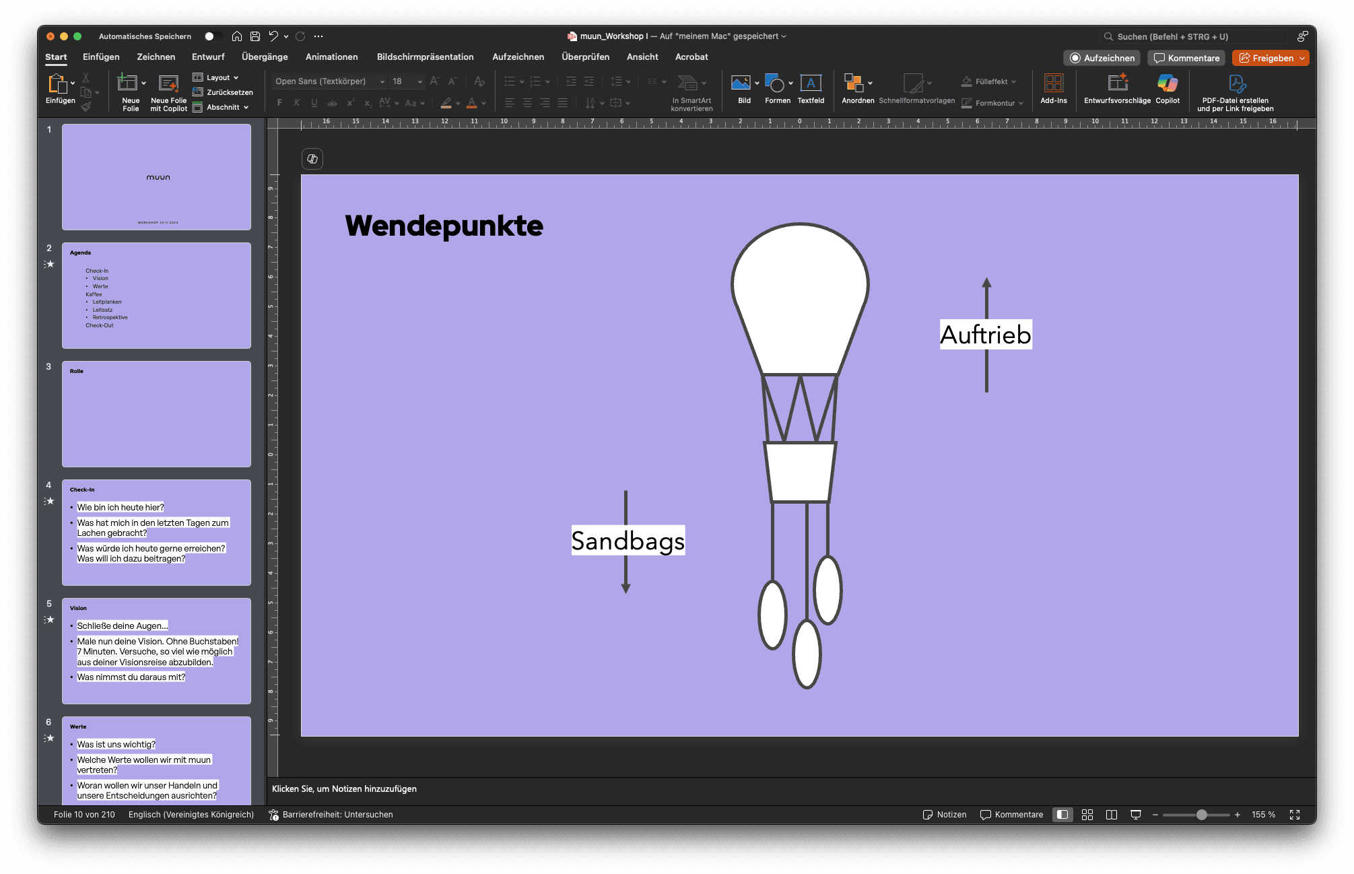Click the zoom slider handle
Image resolution: width=1354 pixels, height=874 pixels.
(x=1201, y=815)
